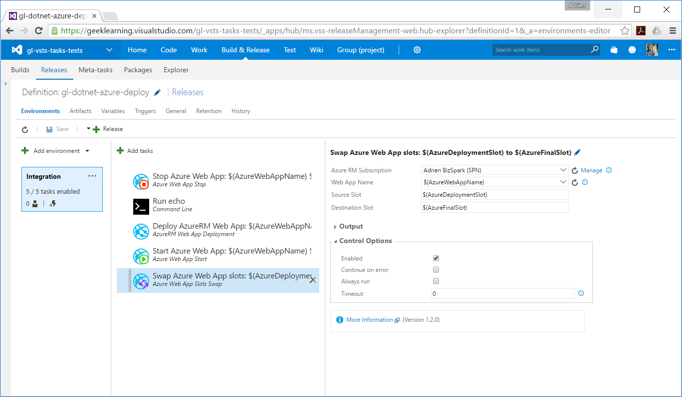The width and height of the screenshot is (682, 397).
Task: Click the Add environment button
Action: 51,151
